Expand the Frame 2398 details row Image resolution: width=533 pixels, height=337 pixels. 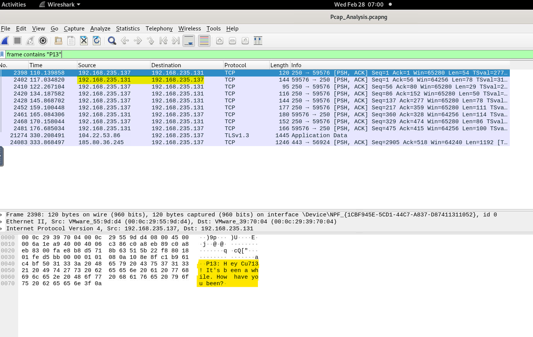point(2,214)
